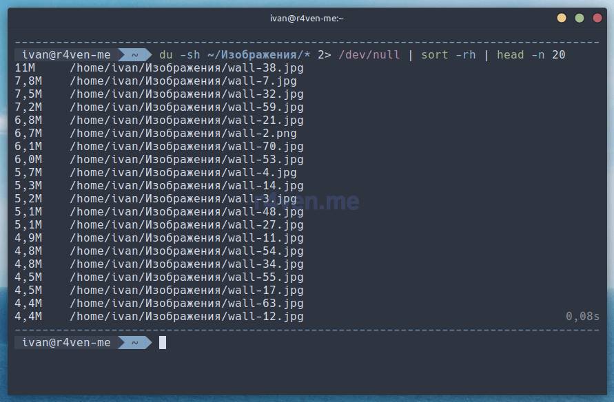Click the 0,08s execution time indicator
This screenshot has width=614, height=402.
[582, 316]
